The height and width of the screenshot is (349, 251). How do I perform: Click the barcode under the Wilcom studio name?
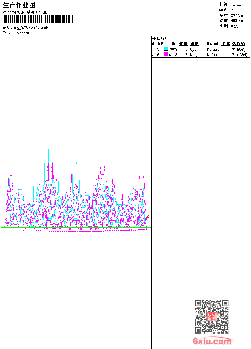(x=38, y=19)
